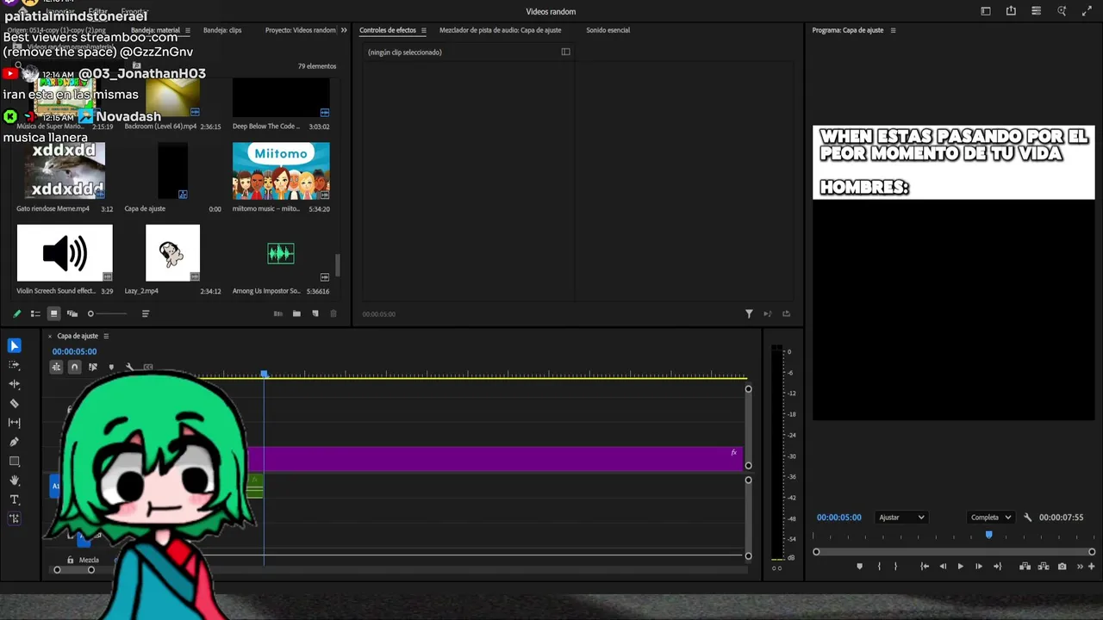
Task: Select the Pen tool
Action: [14, 442]
